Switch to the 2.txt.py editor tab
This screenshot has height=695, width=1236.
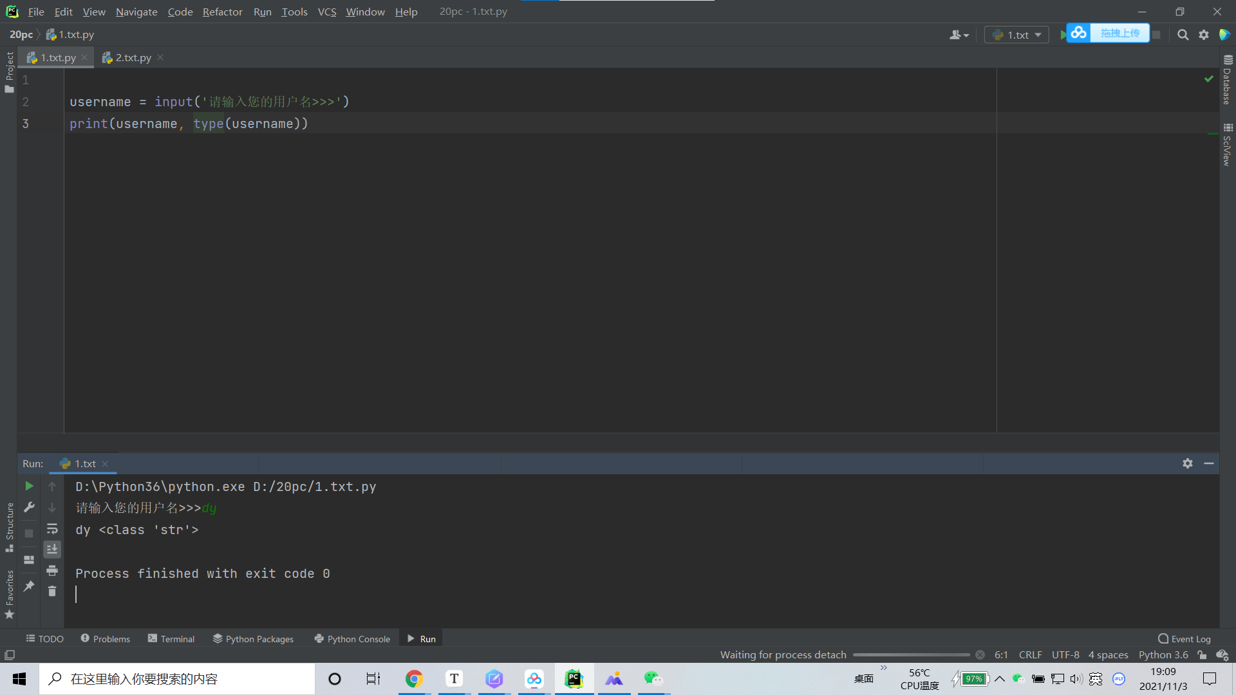133,57
